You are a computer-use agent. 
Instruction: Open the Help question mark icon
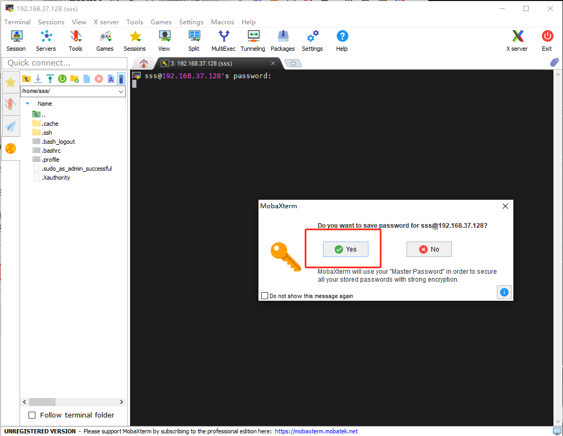[342, 41]
